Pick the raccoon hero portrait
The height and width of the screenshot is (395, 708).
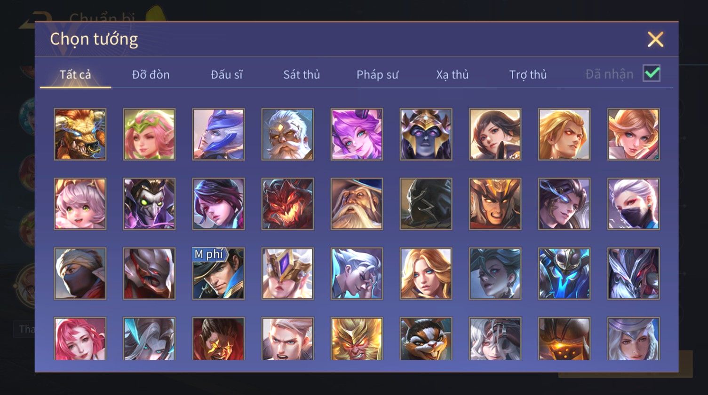[x=426, y=339]
